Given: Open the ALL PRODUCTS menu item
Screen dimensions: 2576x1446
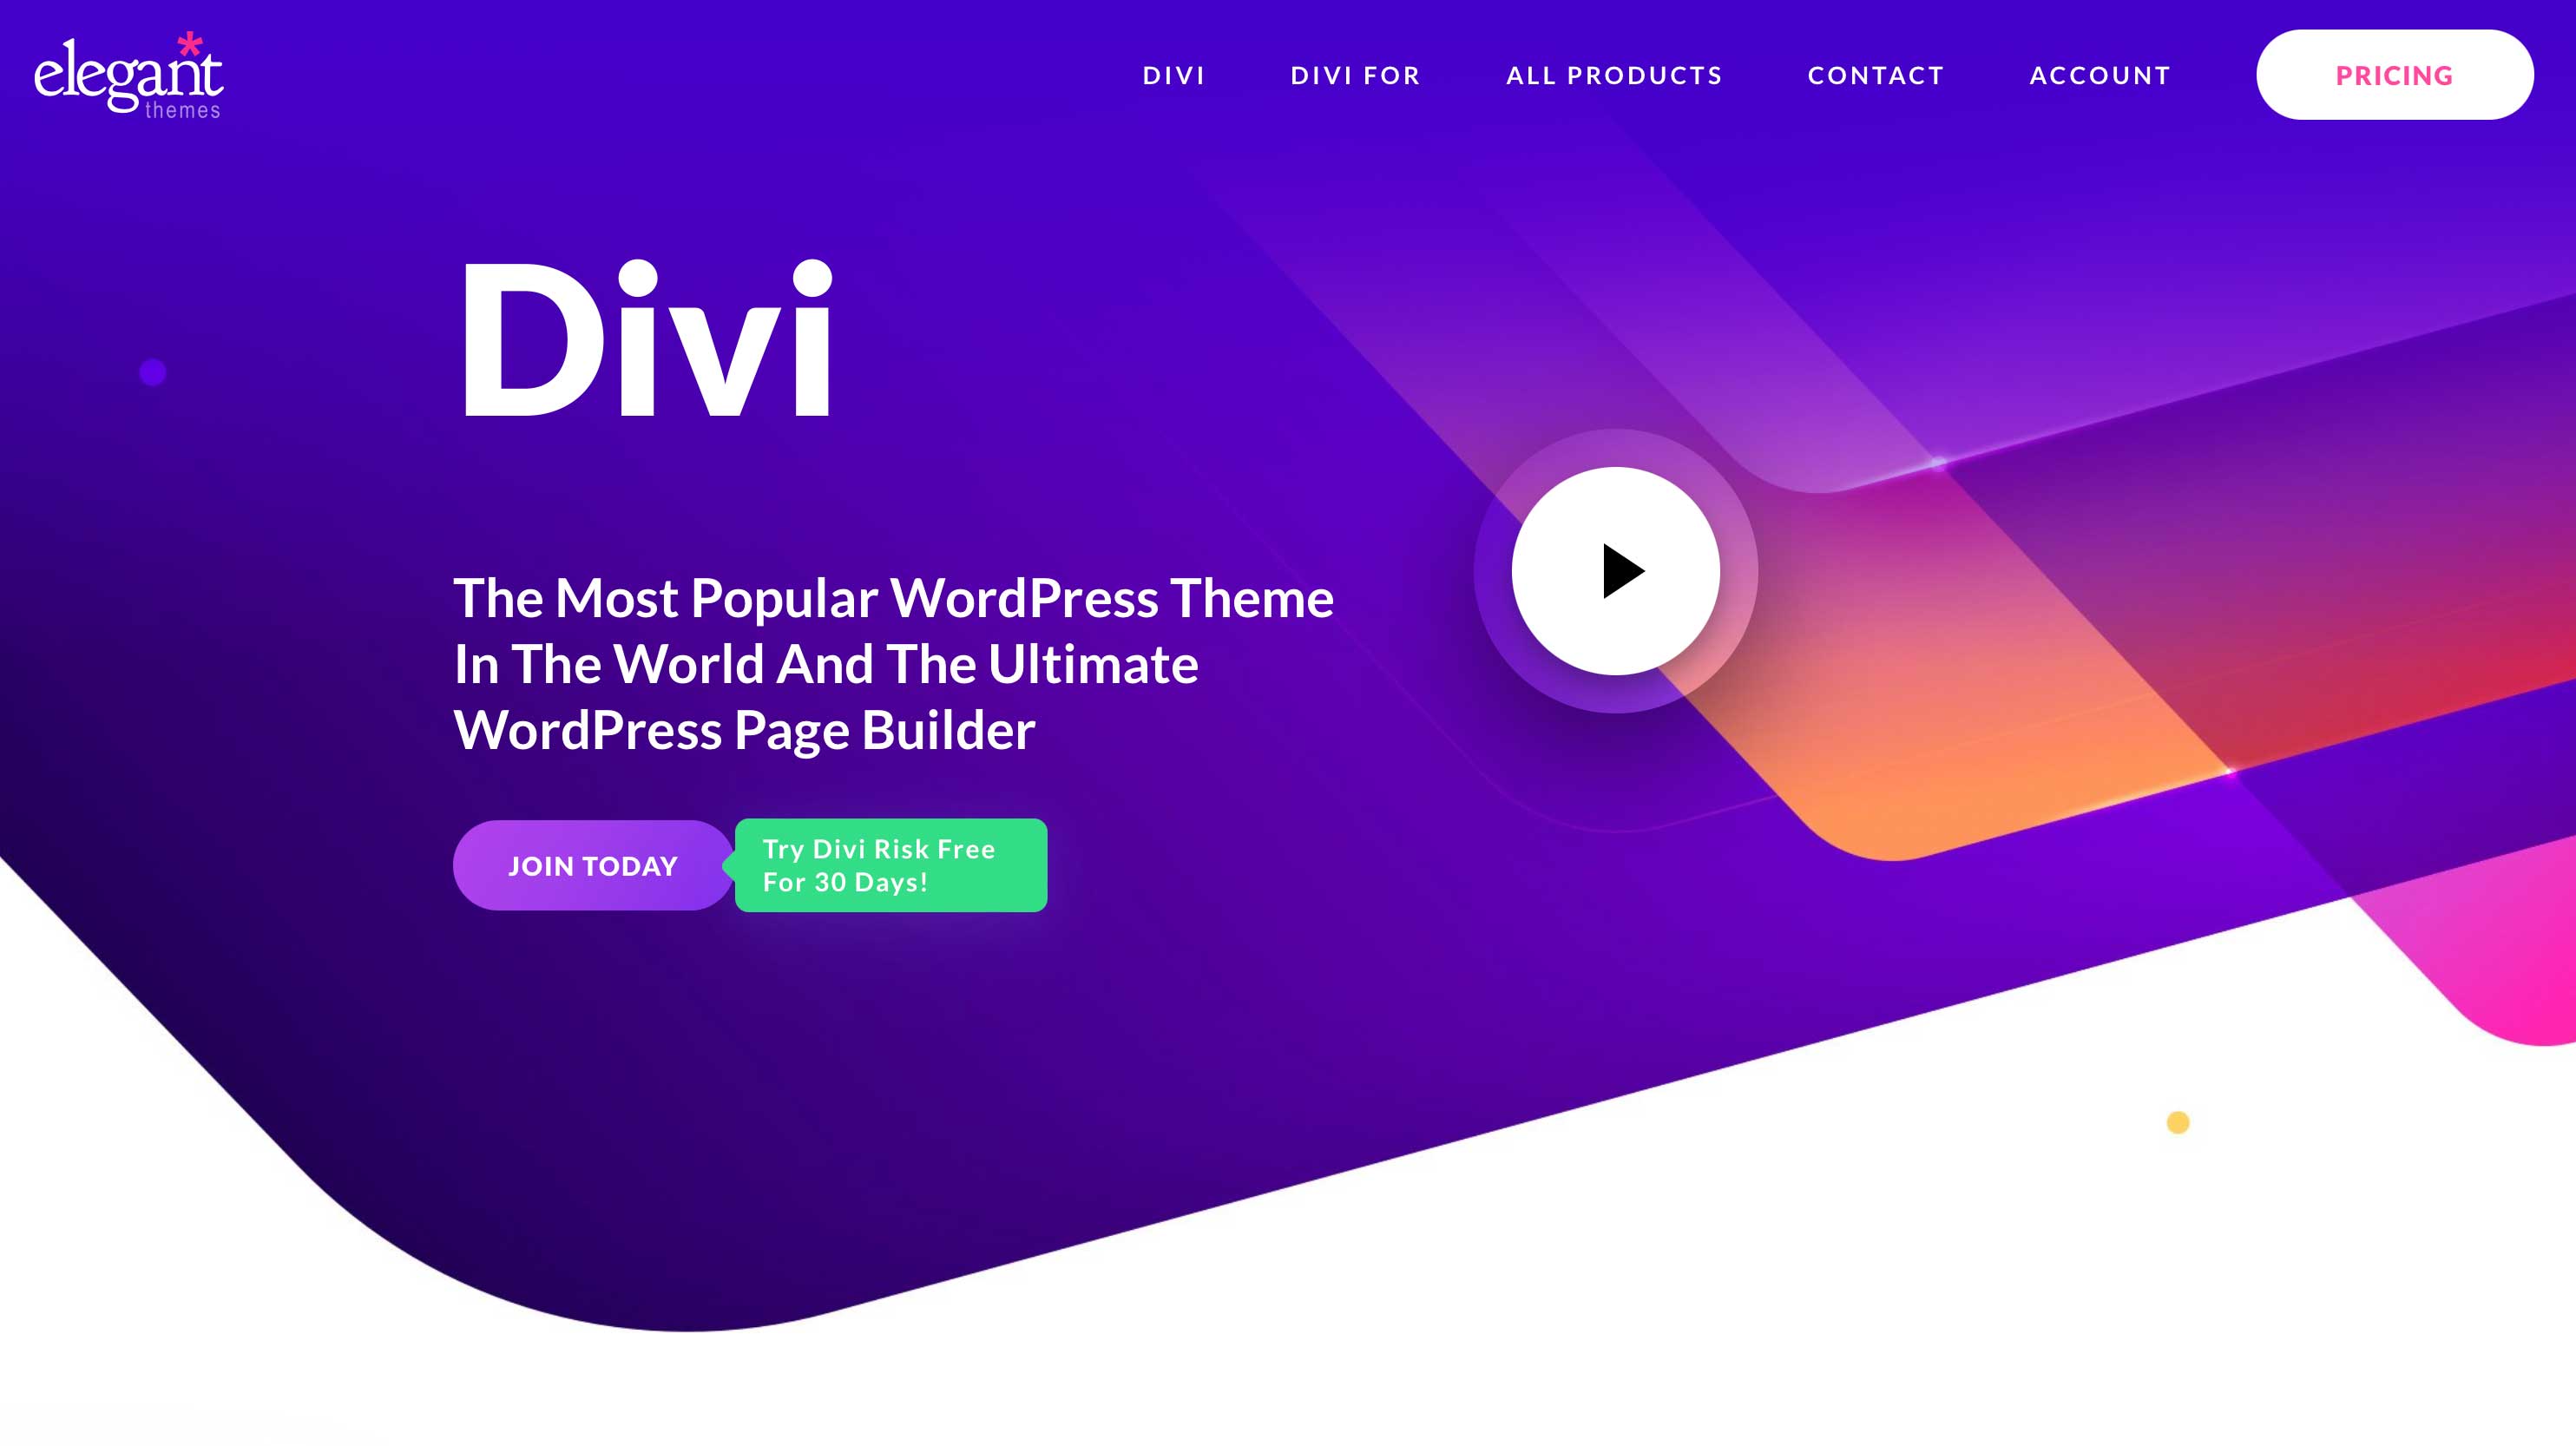Looking at the screenshot, I should (1613, 75).
